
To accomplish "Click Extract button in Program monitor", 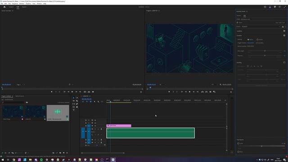I will tap(206, 92).
